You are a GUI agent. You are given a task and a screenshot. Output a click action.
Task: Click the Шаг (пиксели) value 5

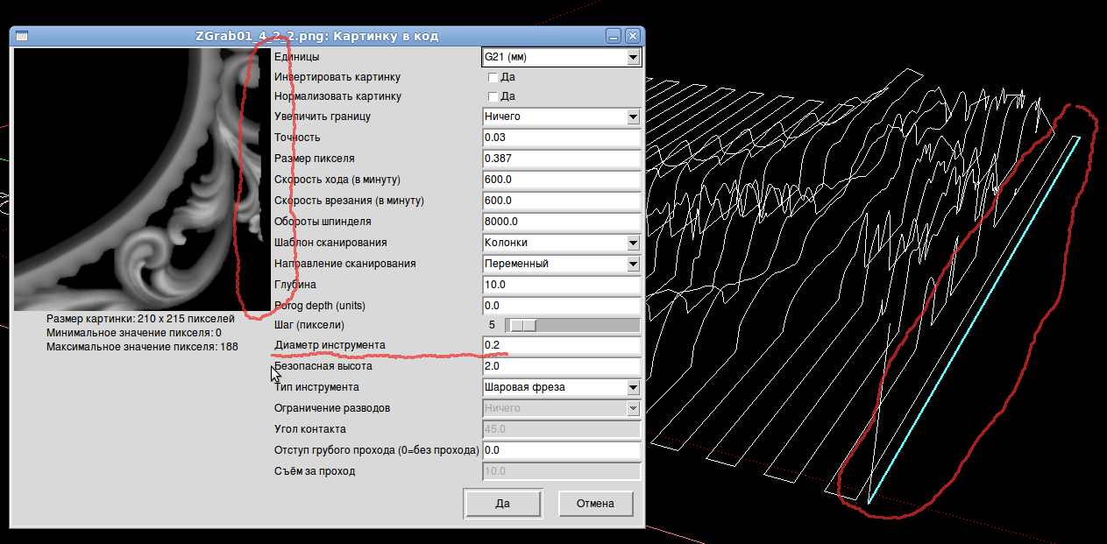click(492, 325)
